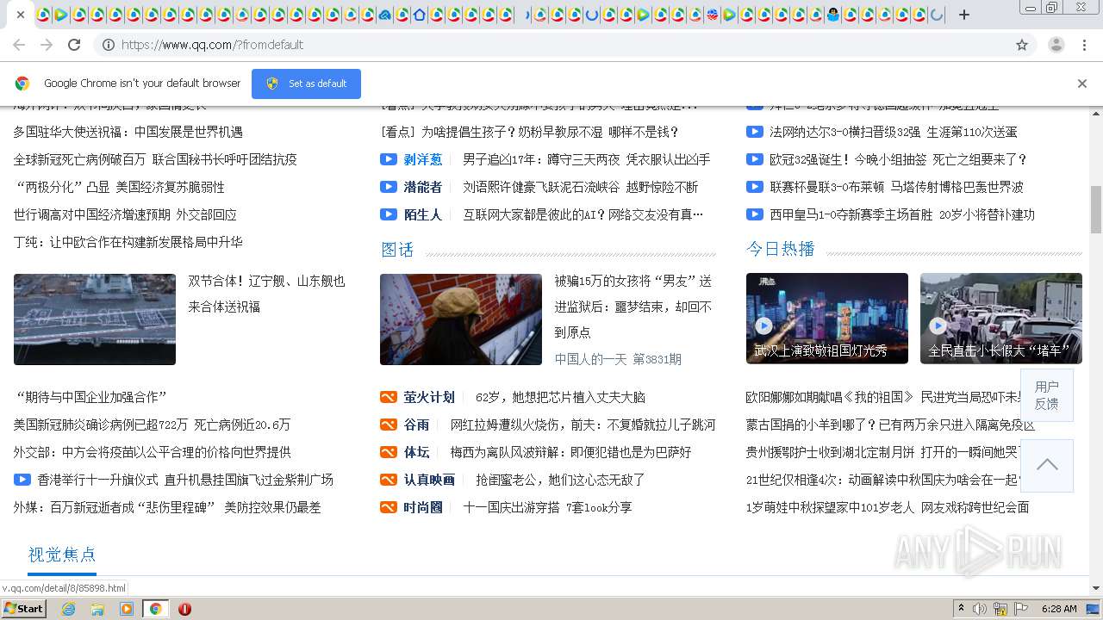Open 今日热播 section heading
1103x620 pixels.
(x=781, y=249)
